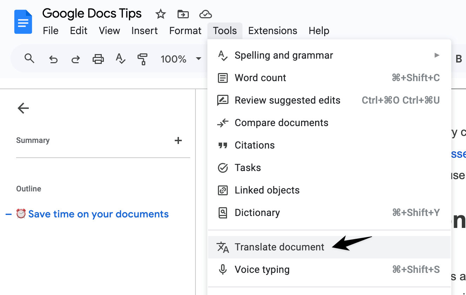
Task: Check the cloud save status icon
Action: 205,14
